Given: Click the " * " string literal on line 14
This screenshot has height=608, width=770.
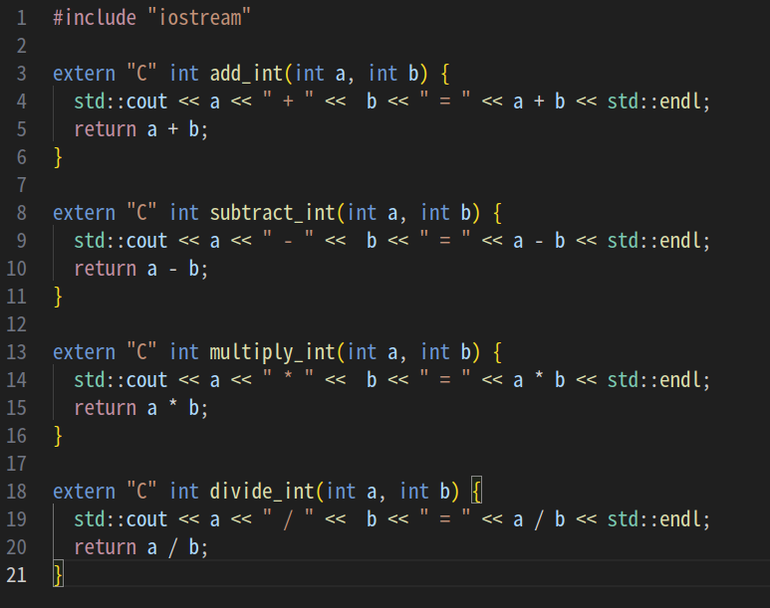Looking at the screenshot, I should 288,379.
